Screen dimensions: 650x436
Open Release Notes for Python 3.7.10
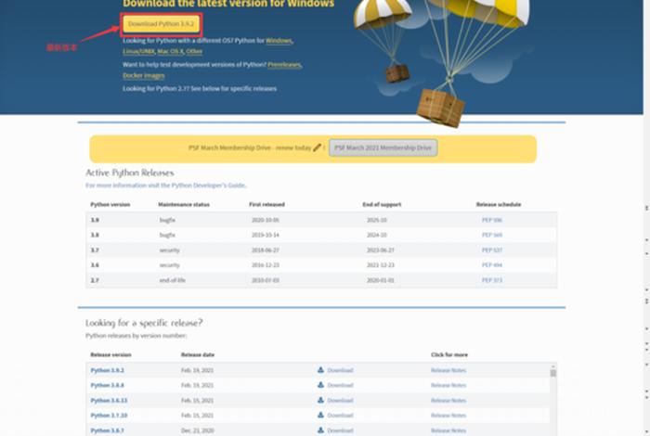[x=448, y=416]
